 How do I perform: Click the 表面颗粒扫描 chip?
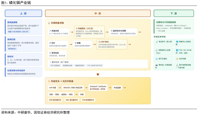[68, 65]
